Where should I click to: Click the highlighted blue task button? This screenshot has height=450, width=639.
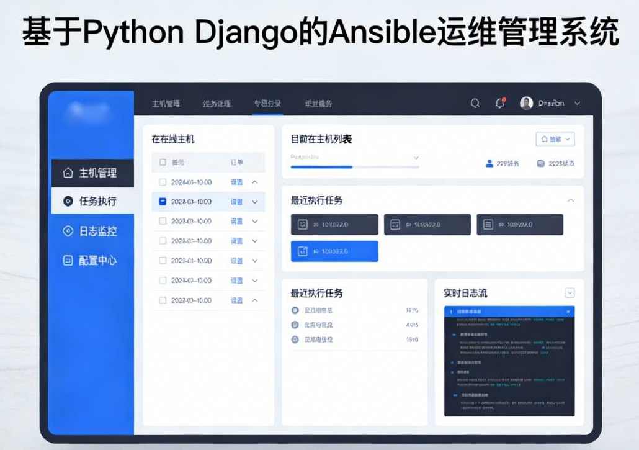pos(334,251)
